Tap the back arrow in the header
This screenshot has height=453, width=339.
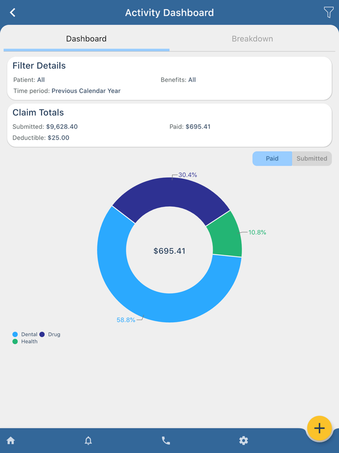click(12, 12)
